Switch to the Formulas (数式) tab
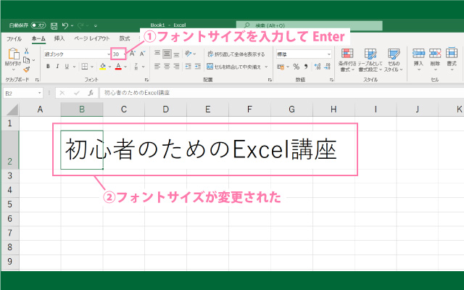Viewport: 464px width, 290px height. pos(125,38)
